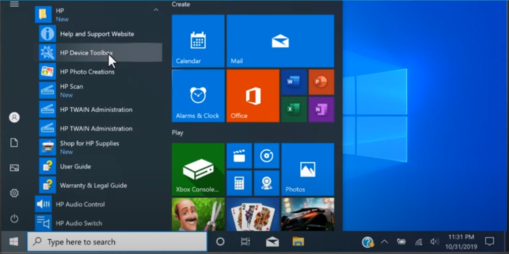
Task: Show hidden tray icons chevron
Action: pos(384,242)
